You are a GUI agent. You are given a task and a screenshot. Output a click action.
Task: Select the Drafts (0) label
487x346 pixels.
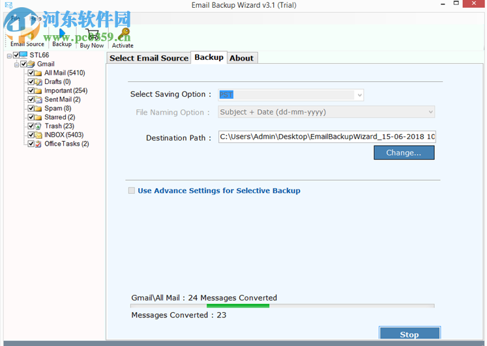tap(57, 82)
